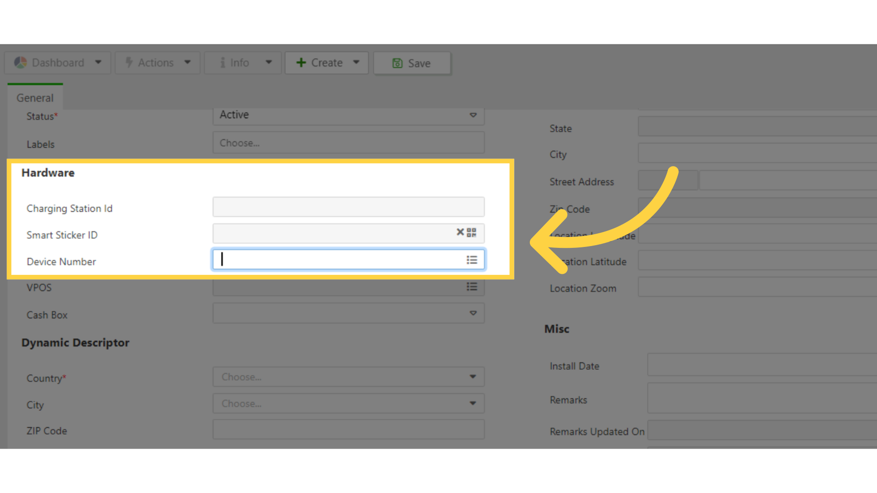
Task: Click the Dynamic Descriptor heading
Action: coord(75,343)
